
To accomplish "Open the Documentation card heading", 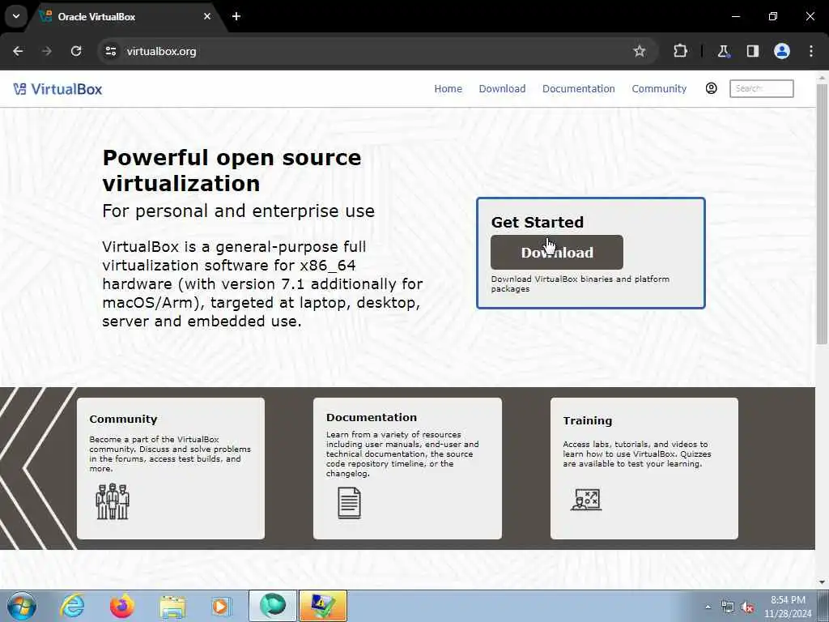I will point(371,417).
